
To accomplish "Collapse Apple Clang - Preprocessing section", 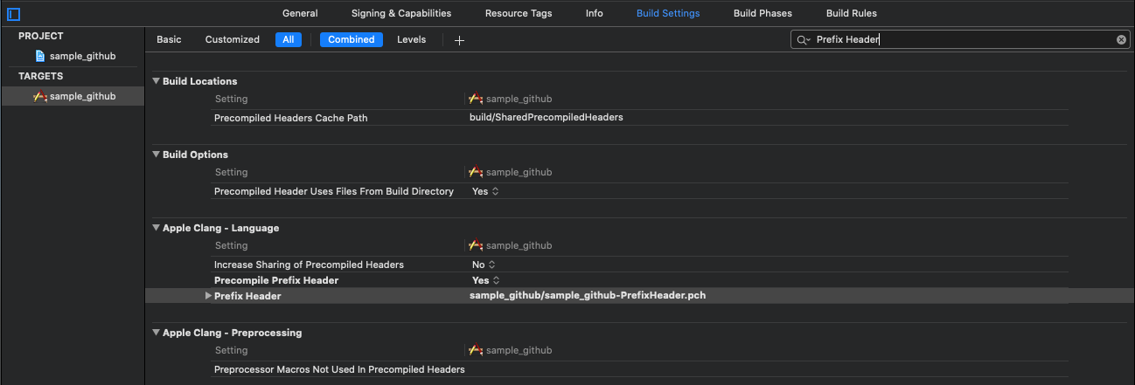I will tap(156, 333).
